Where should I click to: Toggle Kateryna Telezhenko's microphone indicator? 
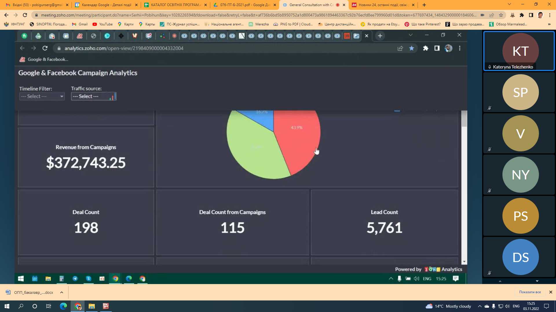point(489,67)
